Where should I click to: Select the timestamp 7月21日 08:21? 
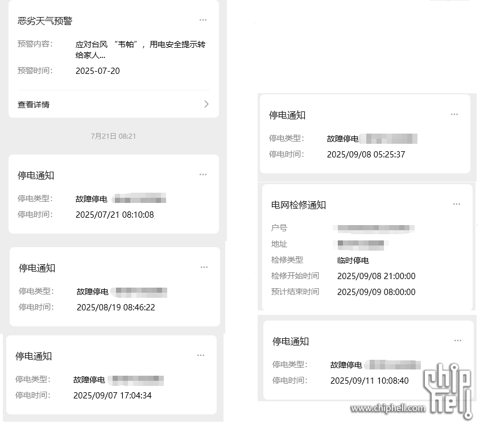click(x=113, y=136)
